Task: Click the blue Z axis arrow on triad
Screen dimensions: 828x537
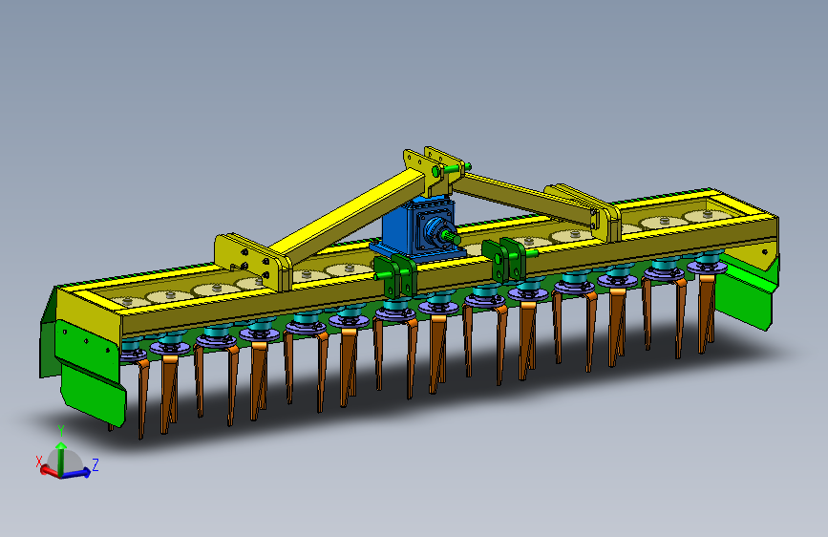Action: 77,473
